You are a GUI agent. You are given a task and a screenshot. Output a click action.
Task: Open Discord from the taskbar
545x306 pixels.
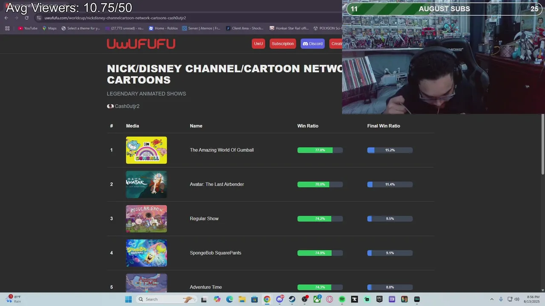point(280,299)
